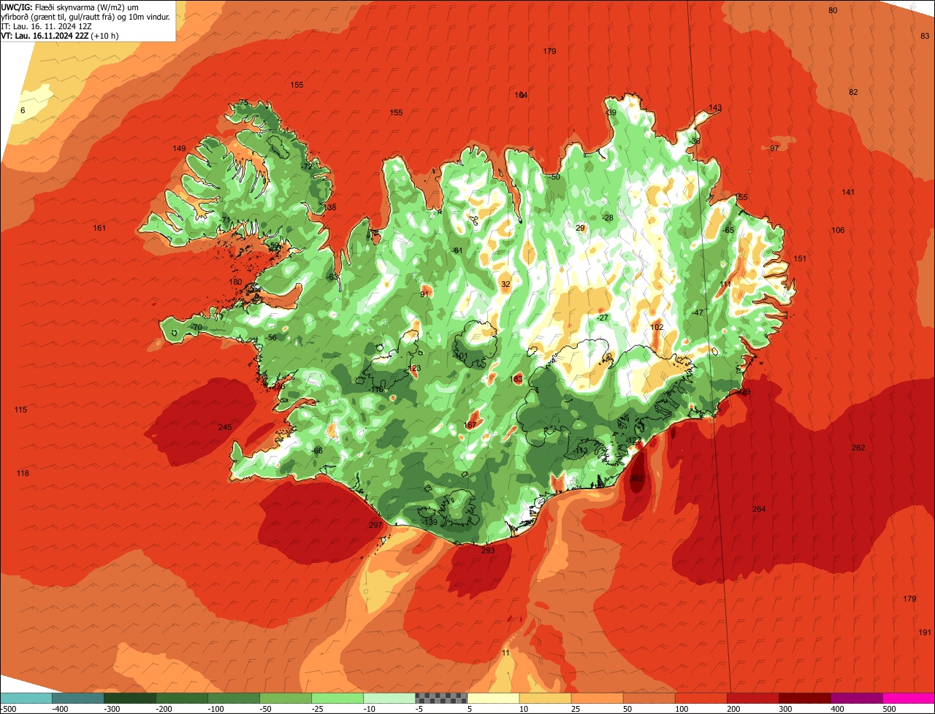935x714 pixels.
Task: Click the 141 value in the east sea
Action: point(848,192)
